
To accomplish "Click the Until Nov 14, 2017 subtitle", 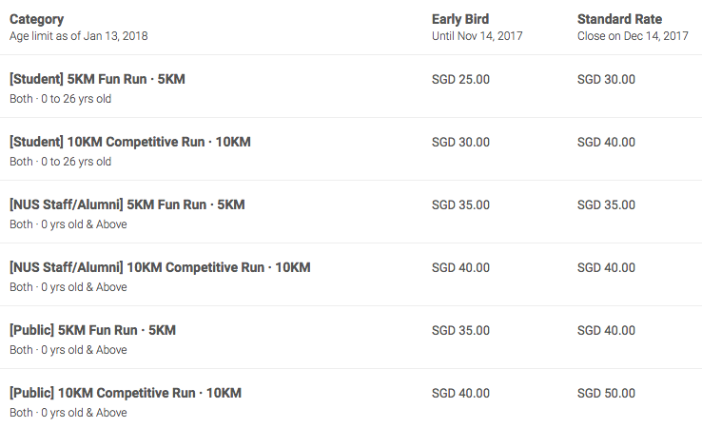I will click(x=478, y=36).
